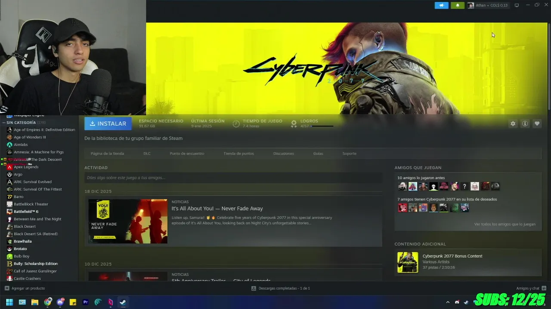
Task: Add Cyberpunk 2077 to favorites heart
Action: click(537, 124)
